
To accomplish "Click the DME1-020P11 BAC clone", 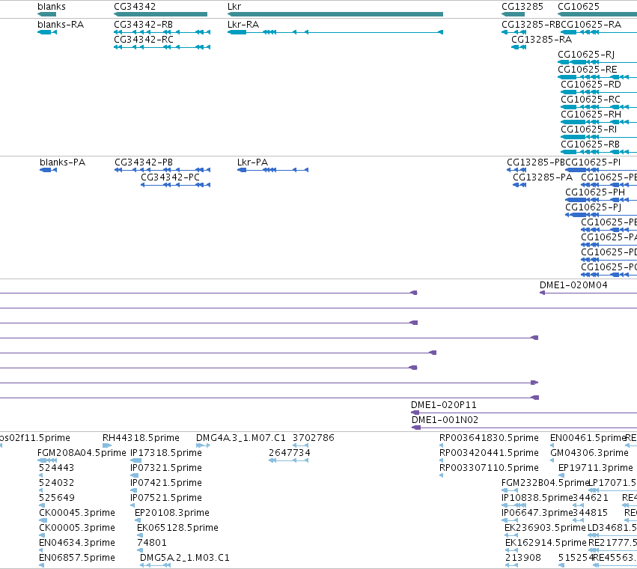I will (524, 413).
